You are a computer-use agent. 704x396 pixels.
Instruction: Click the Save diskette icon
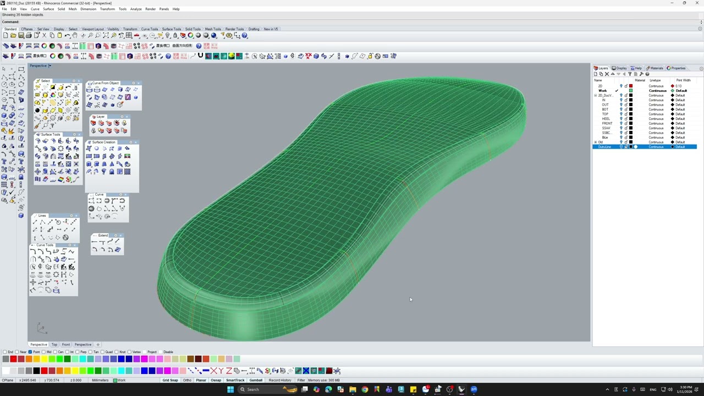(21, 35)
